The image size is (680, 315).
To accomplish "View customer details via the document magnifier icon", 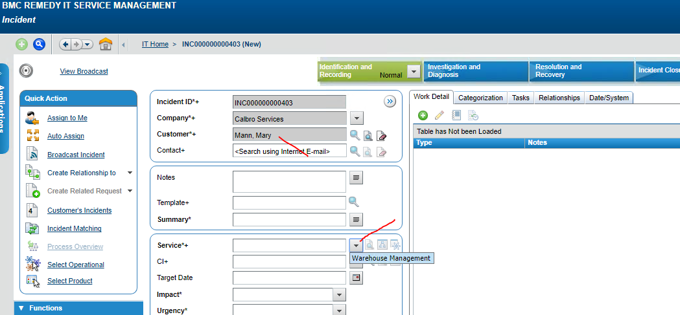I will (368, 136).
